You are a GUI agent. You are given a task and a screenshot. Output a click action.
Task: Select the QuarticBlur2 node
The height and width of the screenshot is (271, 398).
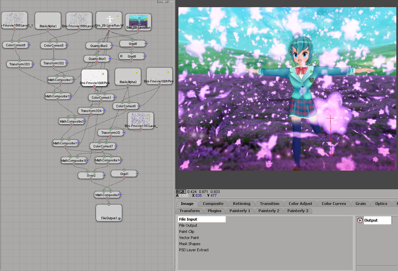98,46
